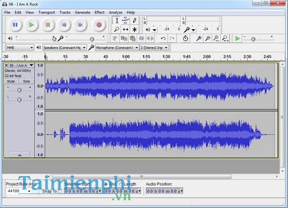Click the vertical scrollbar down arrow
The image size is (288, 208).
click(282, 171)
